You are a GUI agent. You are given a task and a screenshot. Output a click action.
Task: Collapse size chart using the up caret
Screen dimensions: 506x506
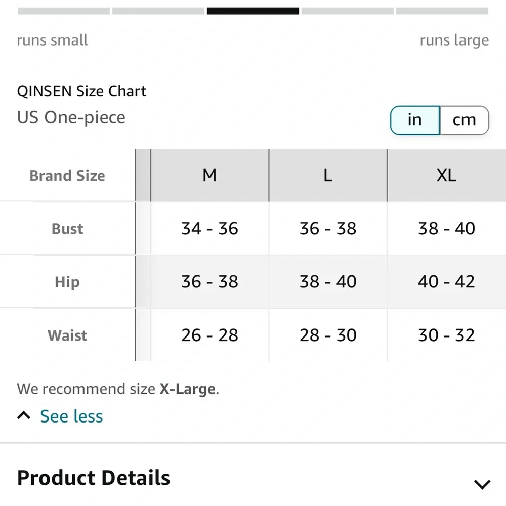coord(24,416)
